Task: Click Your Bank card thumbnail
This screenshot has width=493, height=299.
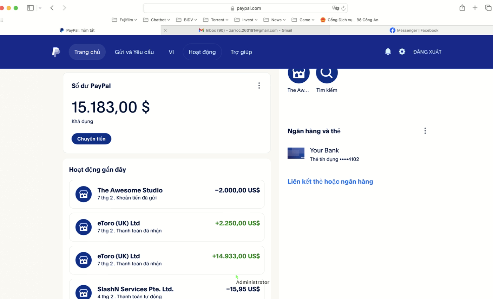Action: (x=296, y=153)
